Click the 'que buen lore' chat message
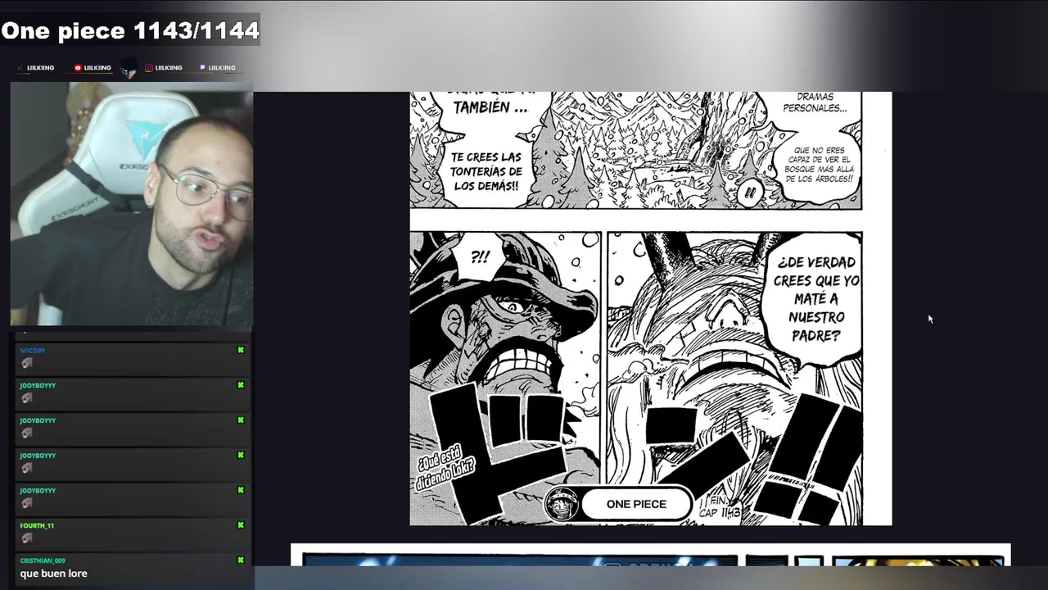Image resolution: width=1048 pixels, height=590 pixels. tap(53, 574)
